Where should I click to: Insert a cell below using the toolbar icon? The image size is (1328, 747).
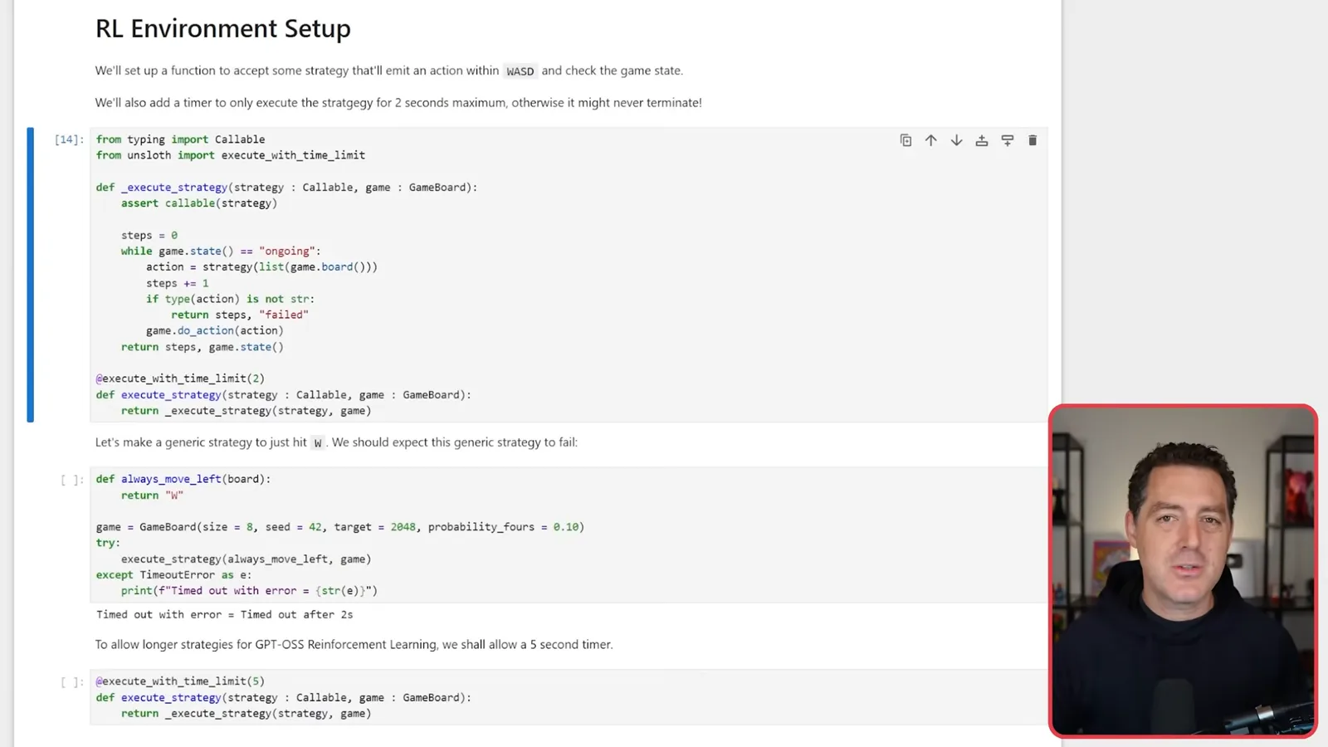tap(1007, 140)
